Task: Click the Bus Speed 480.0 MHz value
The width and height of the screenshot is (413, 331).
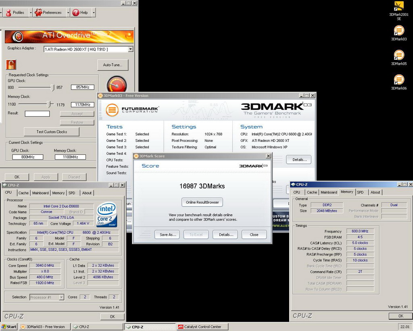Action: point(45,277)
